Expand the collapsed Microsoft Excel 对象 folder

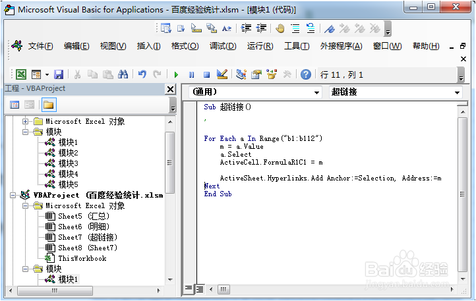[x=26, y=121]
